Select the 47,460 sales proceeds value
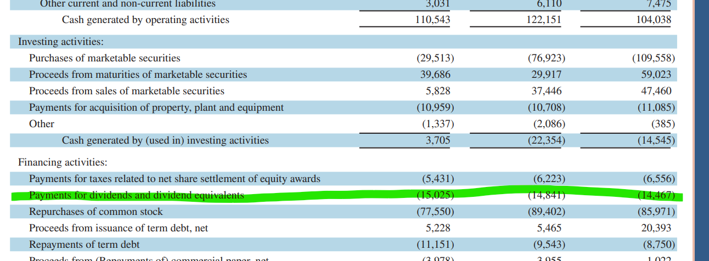Image resolution: width=709 pixels, height=261 pixels. [656, 91]
